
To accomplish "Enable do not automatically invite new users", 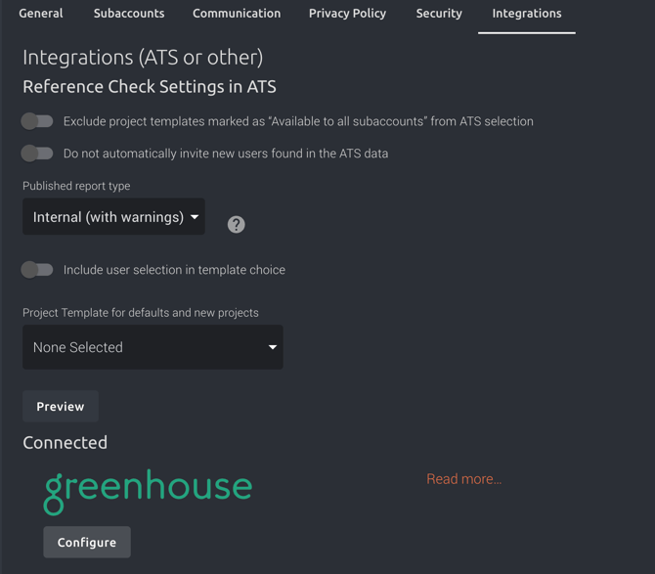I will 37,154.
